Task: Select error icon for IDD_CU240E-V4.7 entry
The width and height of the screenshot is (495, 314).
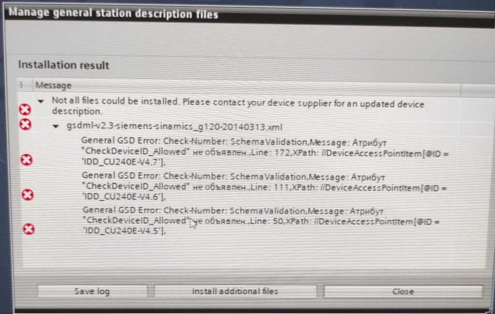Action: pyautogui.click(x=27, y=160)
